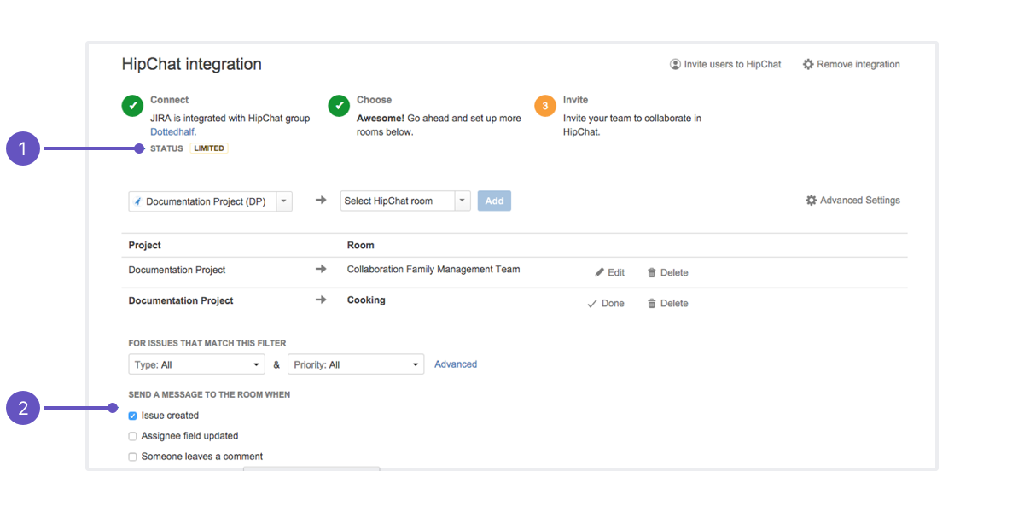The image size is (1024, 512).
Task: Open the Dottedhalf group link
Action: pos(172,132)
